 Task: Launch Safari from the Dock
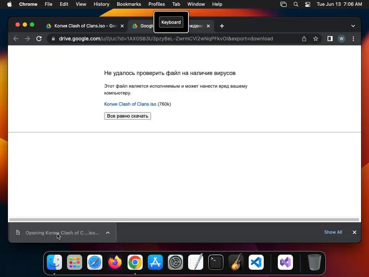(95, 262)
